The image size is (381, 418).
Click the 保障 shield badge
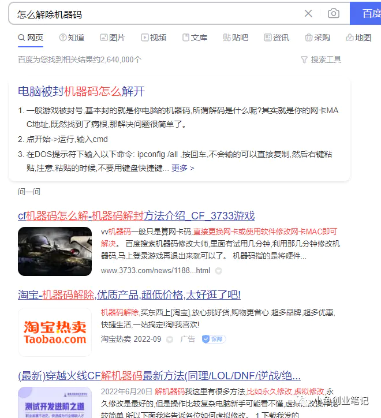point(214,339)
